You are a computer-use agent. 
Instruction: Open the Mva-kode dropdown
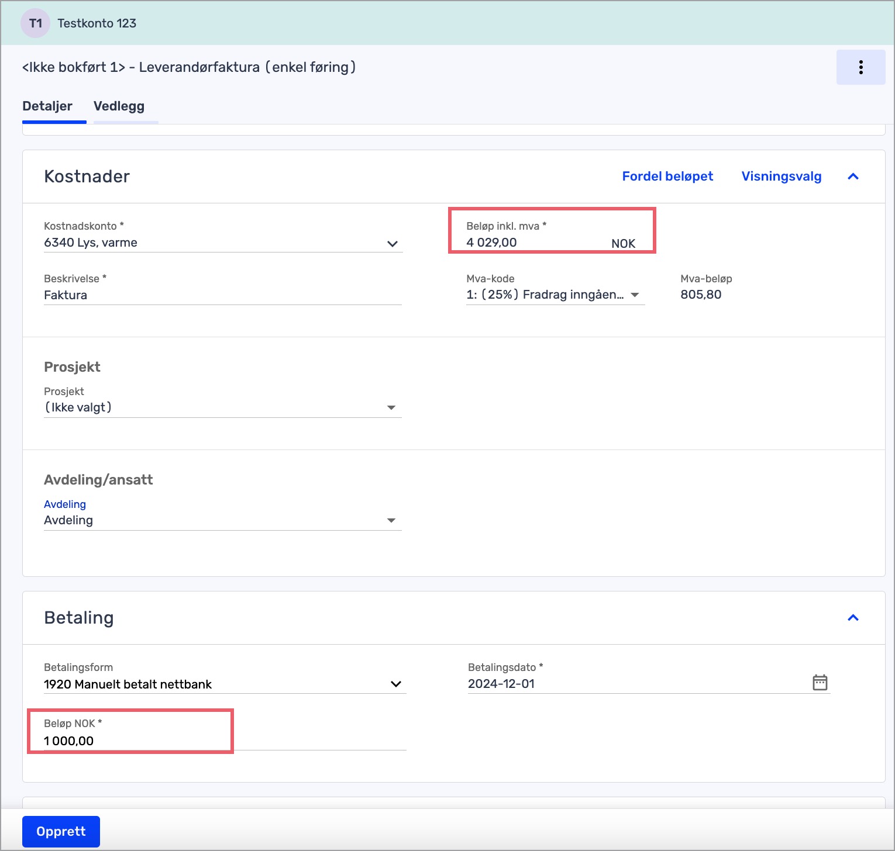tap(555, 295)
